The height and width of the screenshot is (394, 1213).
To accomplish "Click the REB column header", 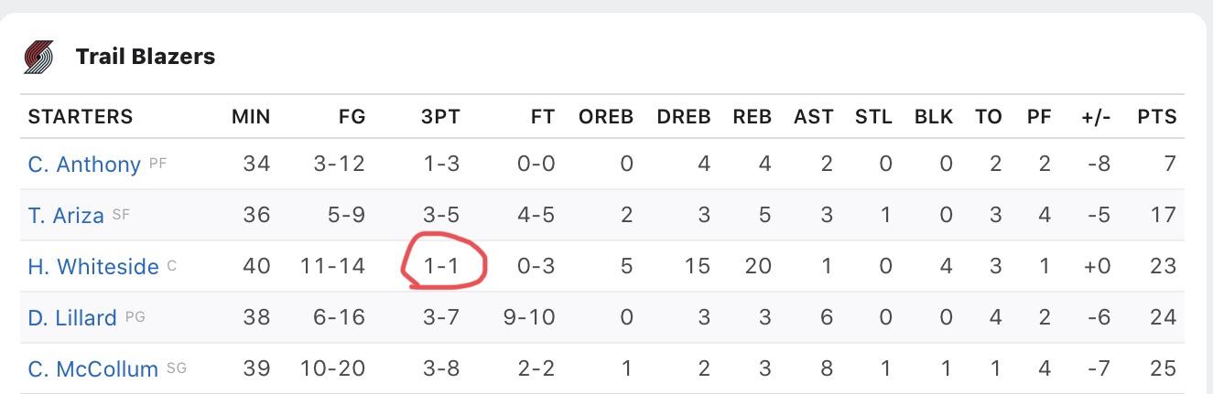I will 753,117.
